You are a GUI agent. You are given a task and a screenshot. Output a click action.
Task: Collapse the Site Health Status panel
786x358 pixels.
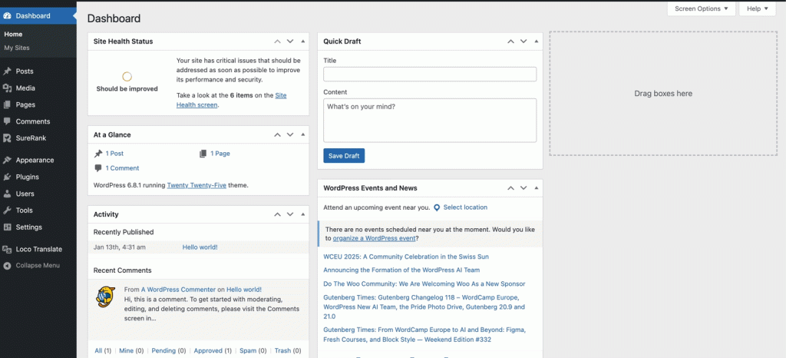pos(302,41)
